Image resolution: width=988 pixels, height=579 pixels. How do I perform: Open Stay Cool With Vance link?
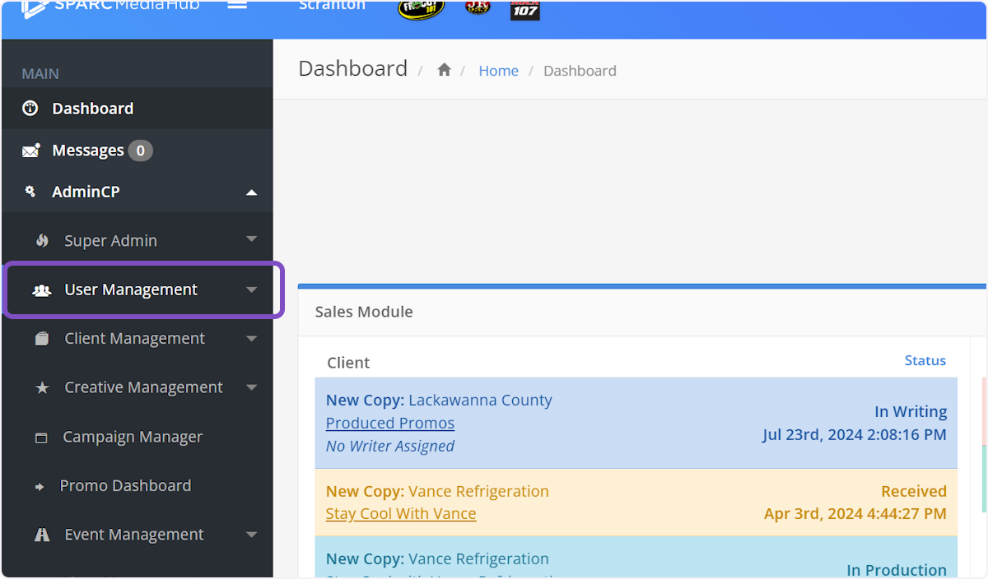point(400,513)
